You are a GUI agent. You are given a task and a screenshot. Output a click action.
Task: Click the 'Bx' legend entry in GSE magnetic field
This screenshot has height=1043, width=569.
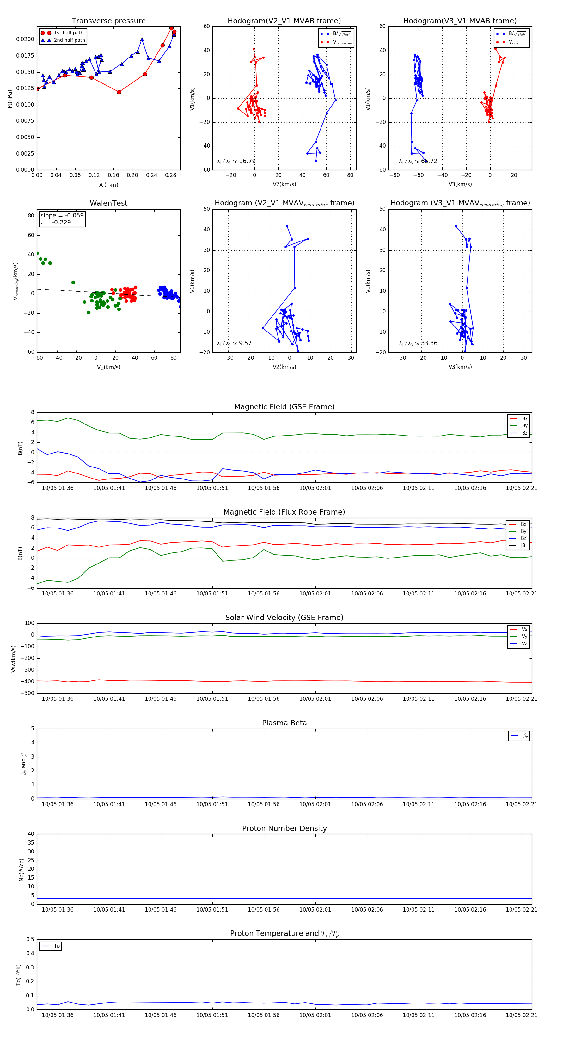tap(519, 419)
